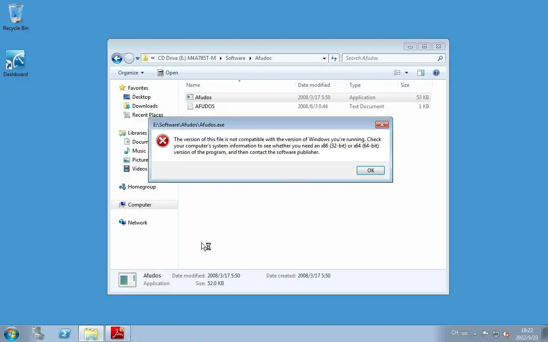Open Server Manager from the taskbar
Viewport: 548px width, 342px height.
point(39,333)
